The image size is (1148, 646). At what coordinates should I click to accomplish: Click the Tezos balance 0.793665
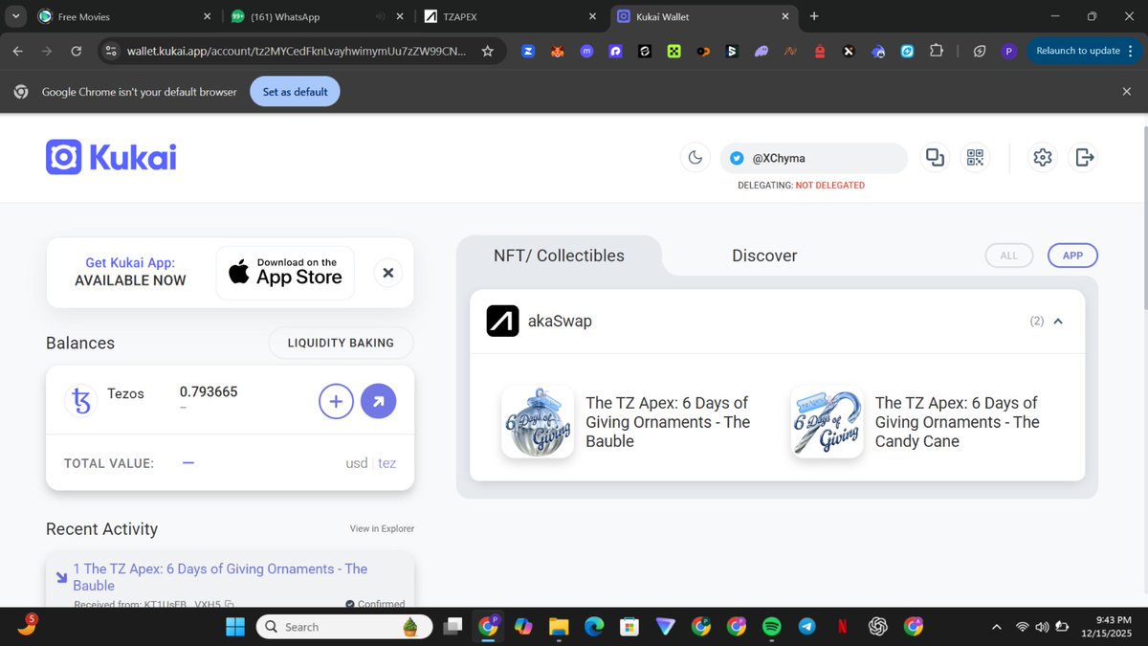point(209,392)
